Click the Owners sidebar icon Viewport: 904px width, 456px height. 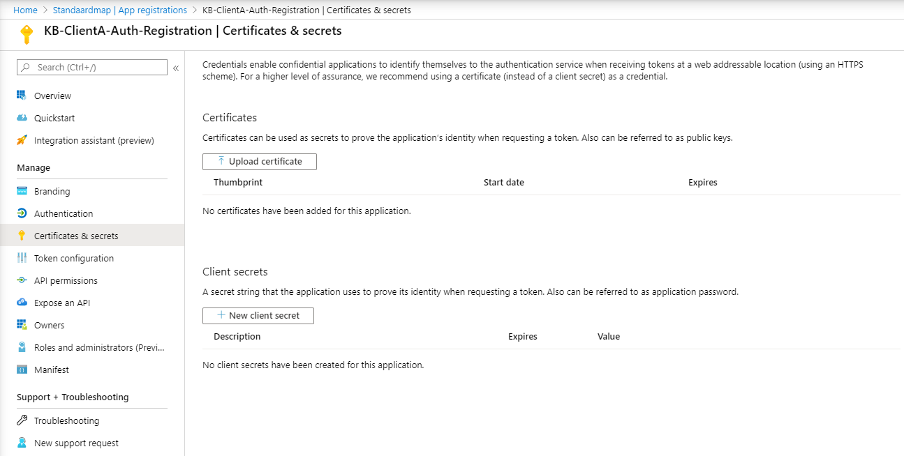(x=23, y=324)
